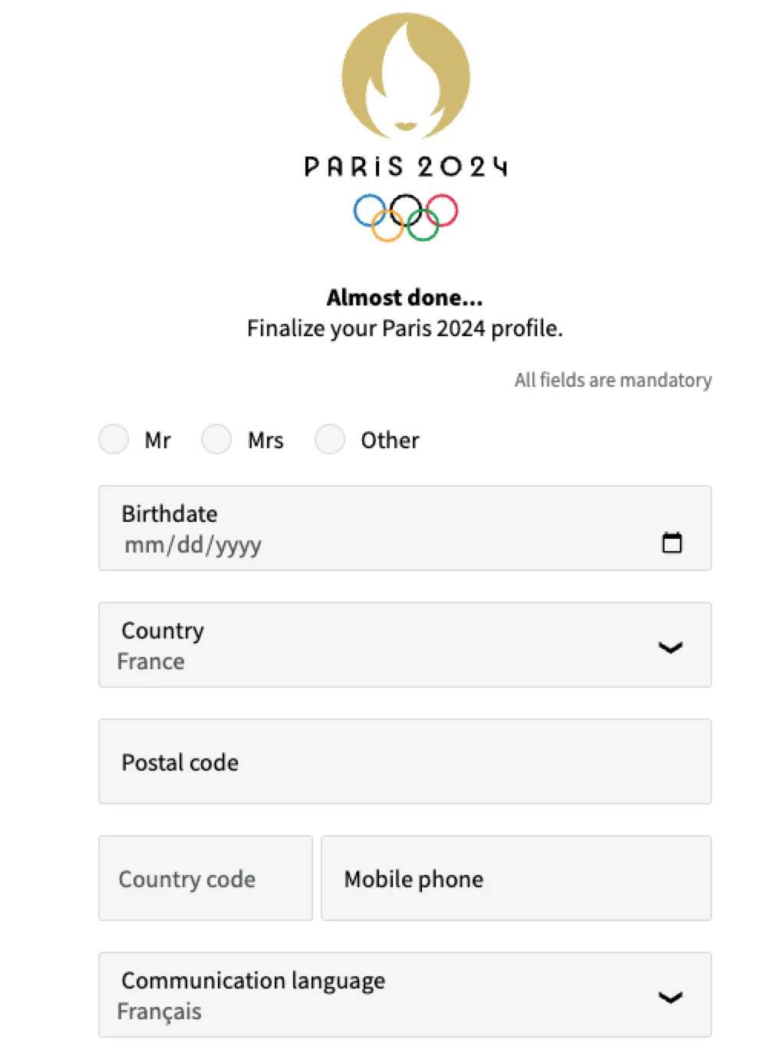
Task: Select the Mr radio button
Action: (114, 440)
